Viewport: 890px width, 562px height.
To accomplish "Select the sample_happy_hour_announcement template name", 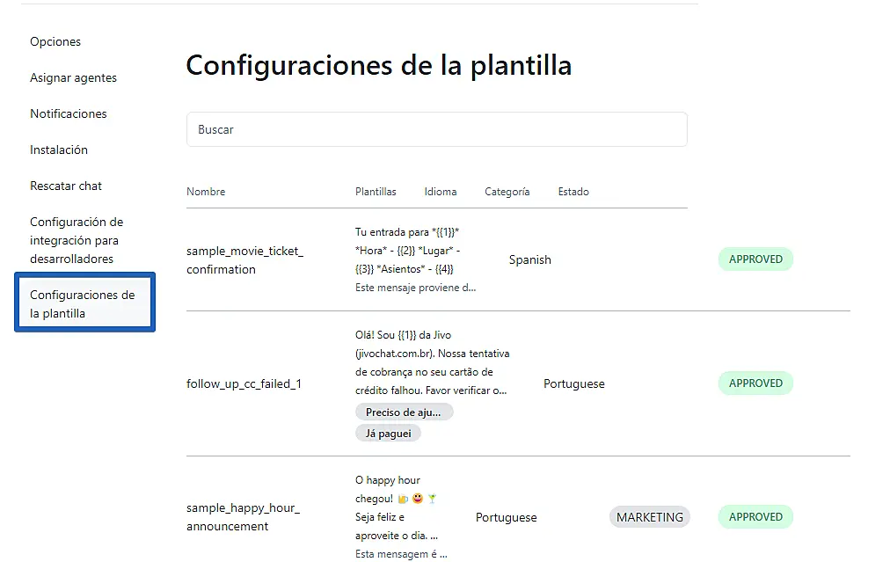I will (243, 517).
